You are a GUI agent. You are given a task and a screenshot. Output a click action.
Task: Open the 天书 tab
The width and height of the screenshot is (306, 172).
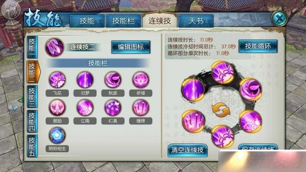(196, 21)
